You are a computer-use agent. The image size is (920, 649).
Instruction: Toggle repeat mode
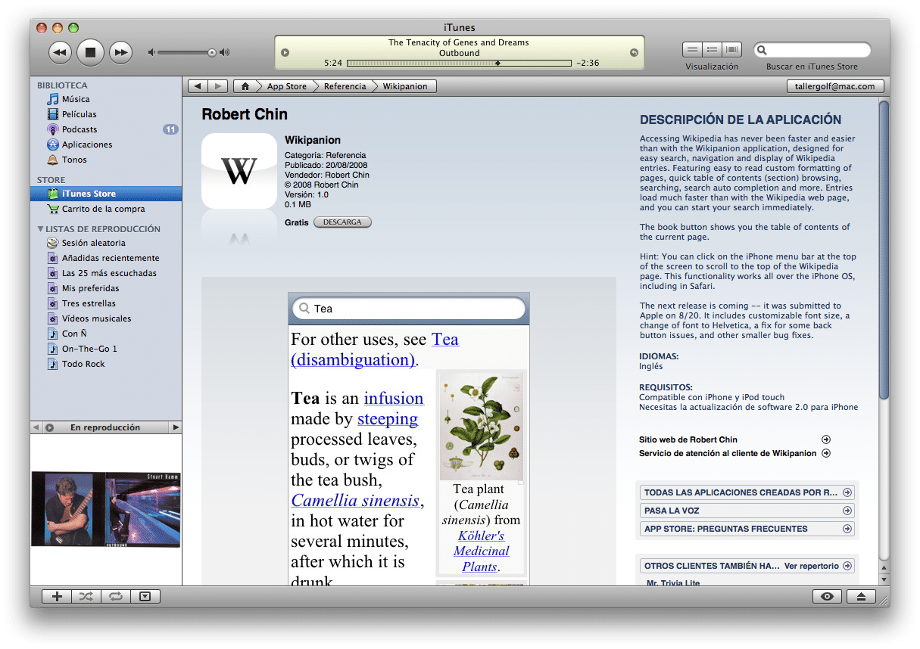[x=115, y=596]
